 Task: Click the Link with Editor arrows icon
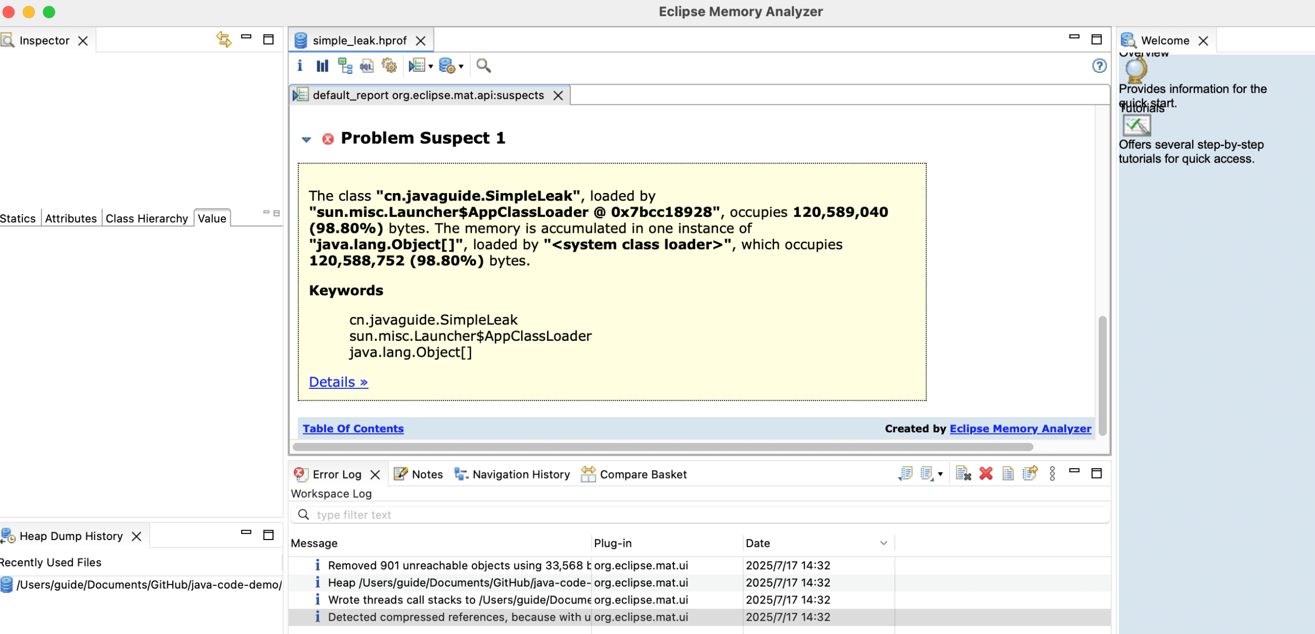(x=223, y=39)
